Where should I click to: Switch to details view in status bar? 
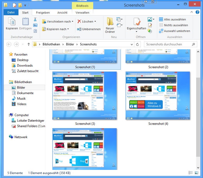point(190,173)
